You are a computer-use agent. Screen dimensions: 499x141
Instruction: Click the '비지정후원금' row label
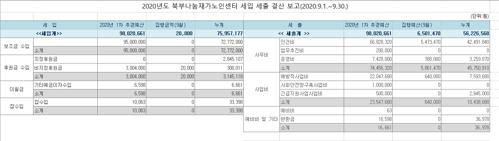[x=65, y=67]
